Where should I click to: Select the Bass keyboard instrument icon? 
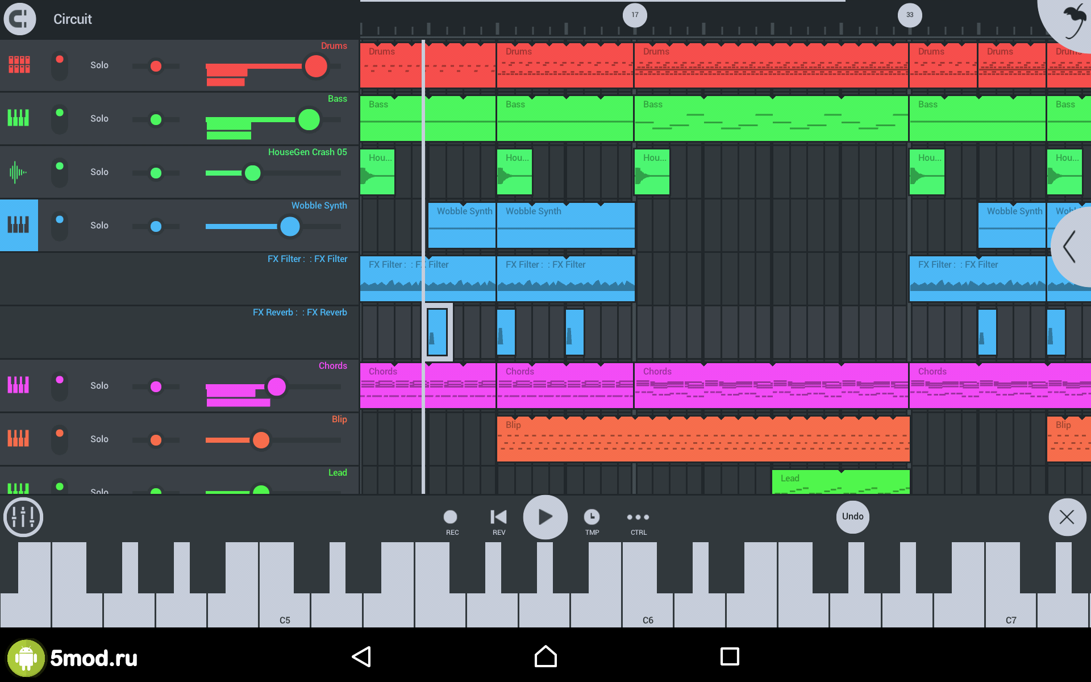(x=19, y=118)
